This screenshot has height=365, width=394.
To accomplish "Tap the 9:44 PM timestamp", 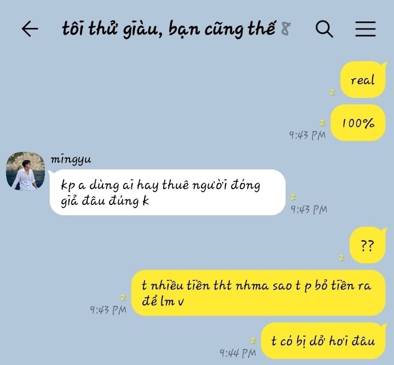I will click(237, 353).
